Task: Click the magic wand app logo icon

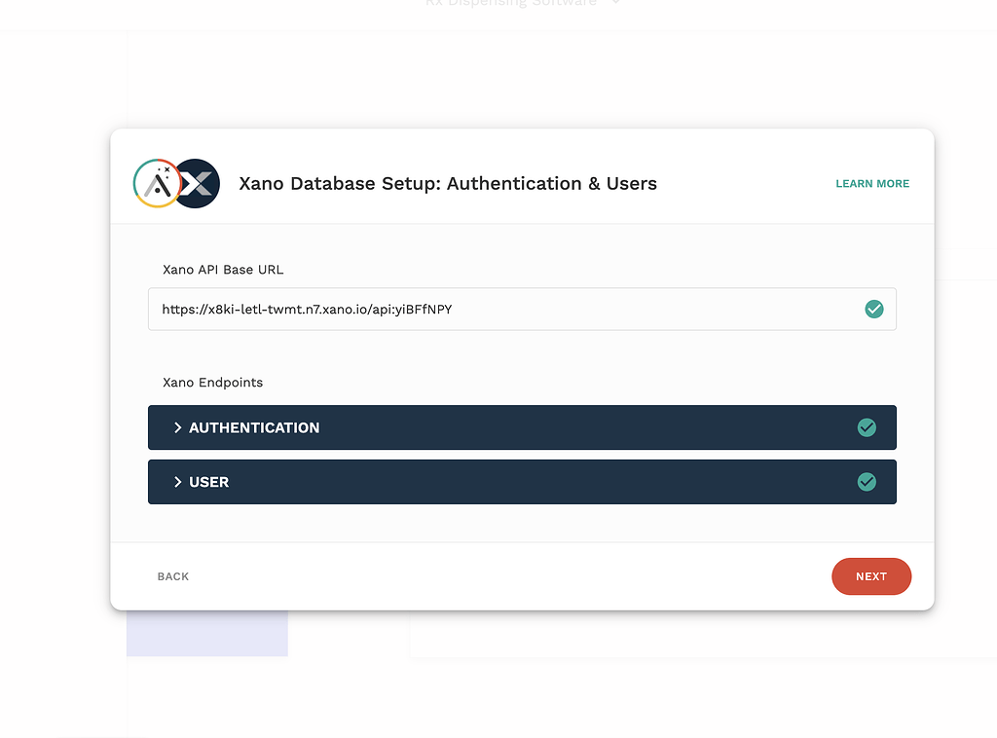Action: point(156,183)
